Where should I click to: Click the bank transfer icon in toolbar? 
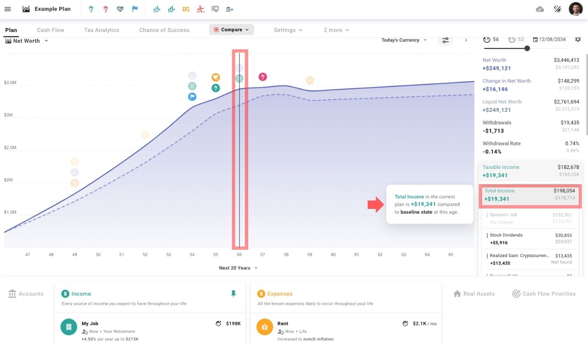tap(230, 9)
